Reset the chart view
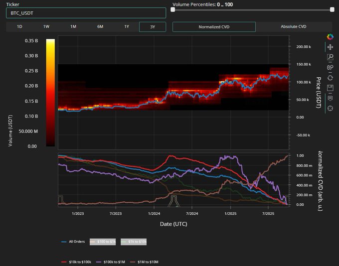Screen dimensions: 339x266 click(x=330, y=78)
